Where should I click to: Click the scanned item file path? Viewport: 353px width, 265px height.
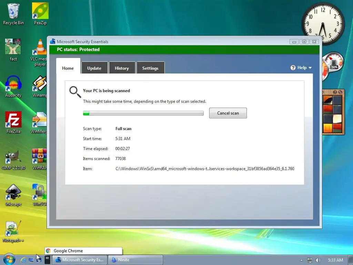(205, 168)
